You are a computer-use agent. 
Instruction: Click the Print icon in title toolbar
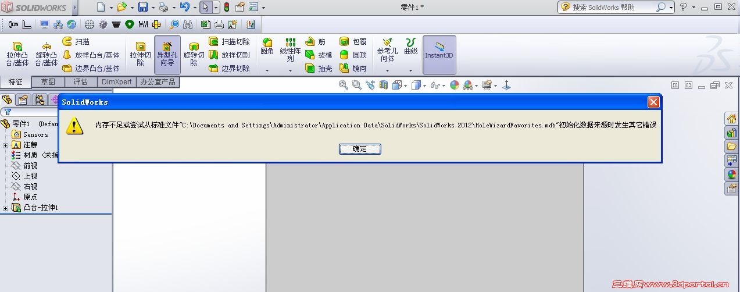click(164, 7)
